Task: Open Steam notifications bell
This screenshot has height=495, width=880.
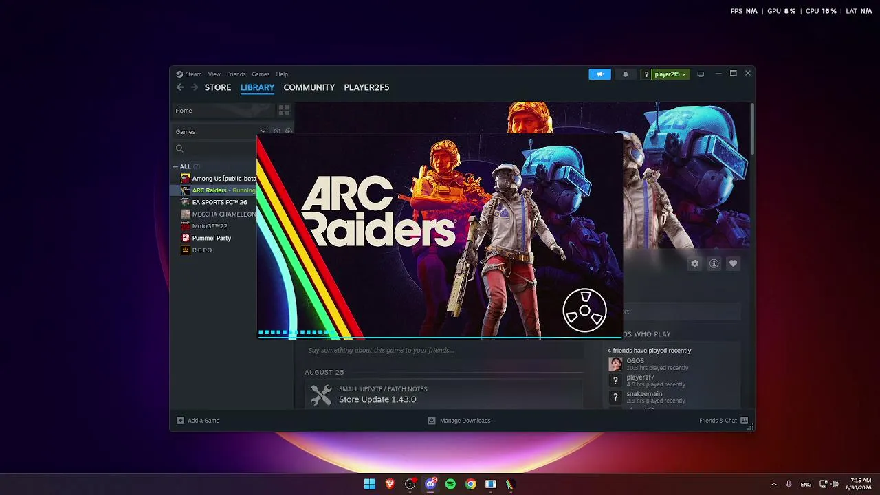Action: pyautogui.click(x=625, y=74)
